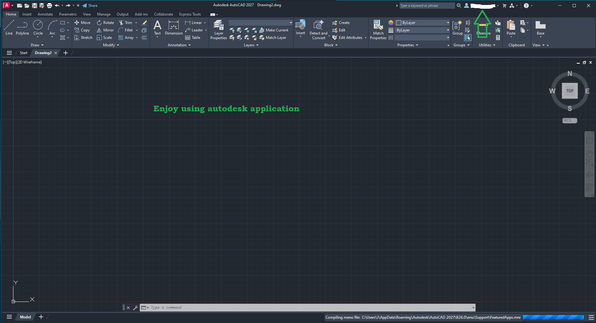Activate the Trim tool
The width and height of the screenshot is (596, 323).
click(125, 23)
